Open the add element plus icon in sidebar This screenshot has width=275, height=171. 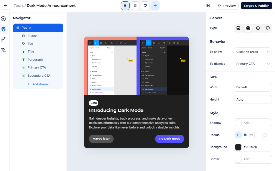click(x=3, y=19)
